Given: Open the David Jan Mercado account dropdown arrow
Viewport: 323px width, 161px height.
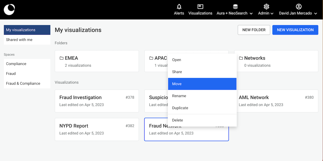Looking at the screenshot, I should click(x=316, y=13).
